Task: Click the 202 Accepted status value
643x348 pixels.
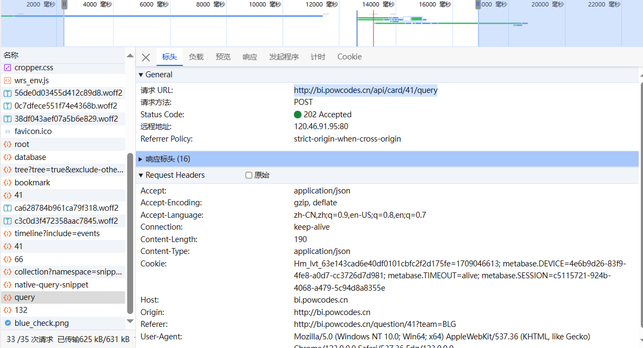Action: [x=327, y=115]
